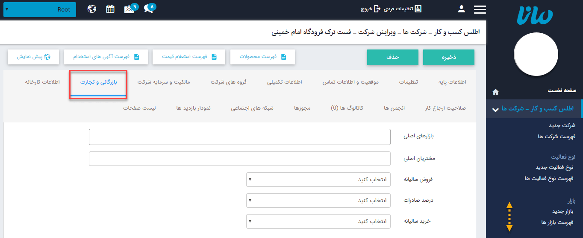Switch to مجوزها tab
The height and width of the screenshot is (238, 583).
pos(302,108)
